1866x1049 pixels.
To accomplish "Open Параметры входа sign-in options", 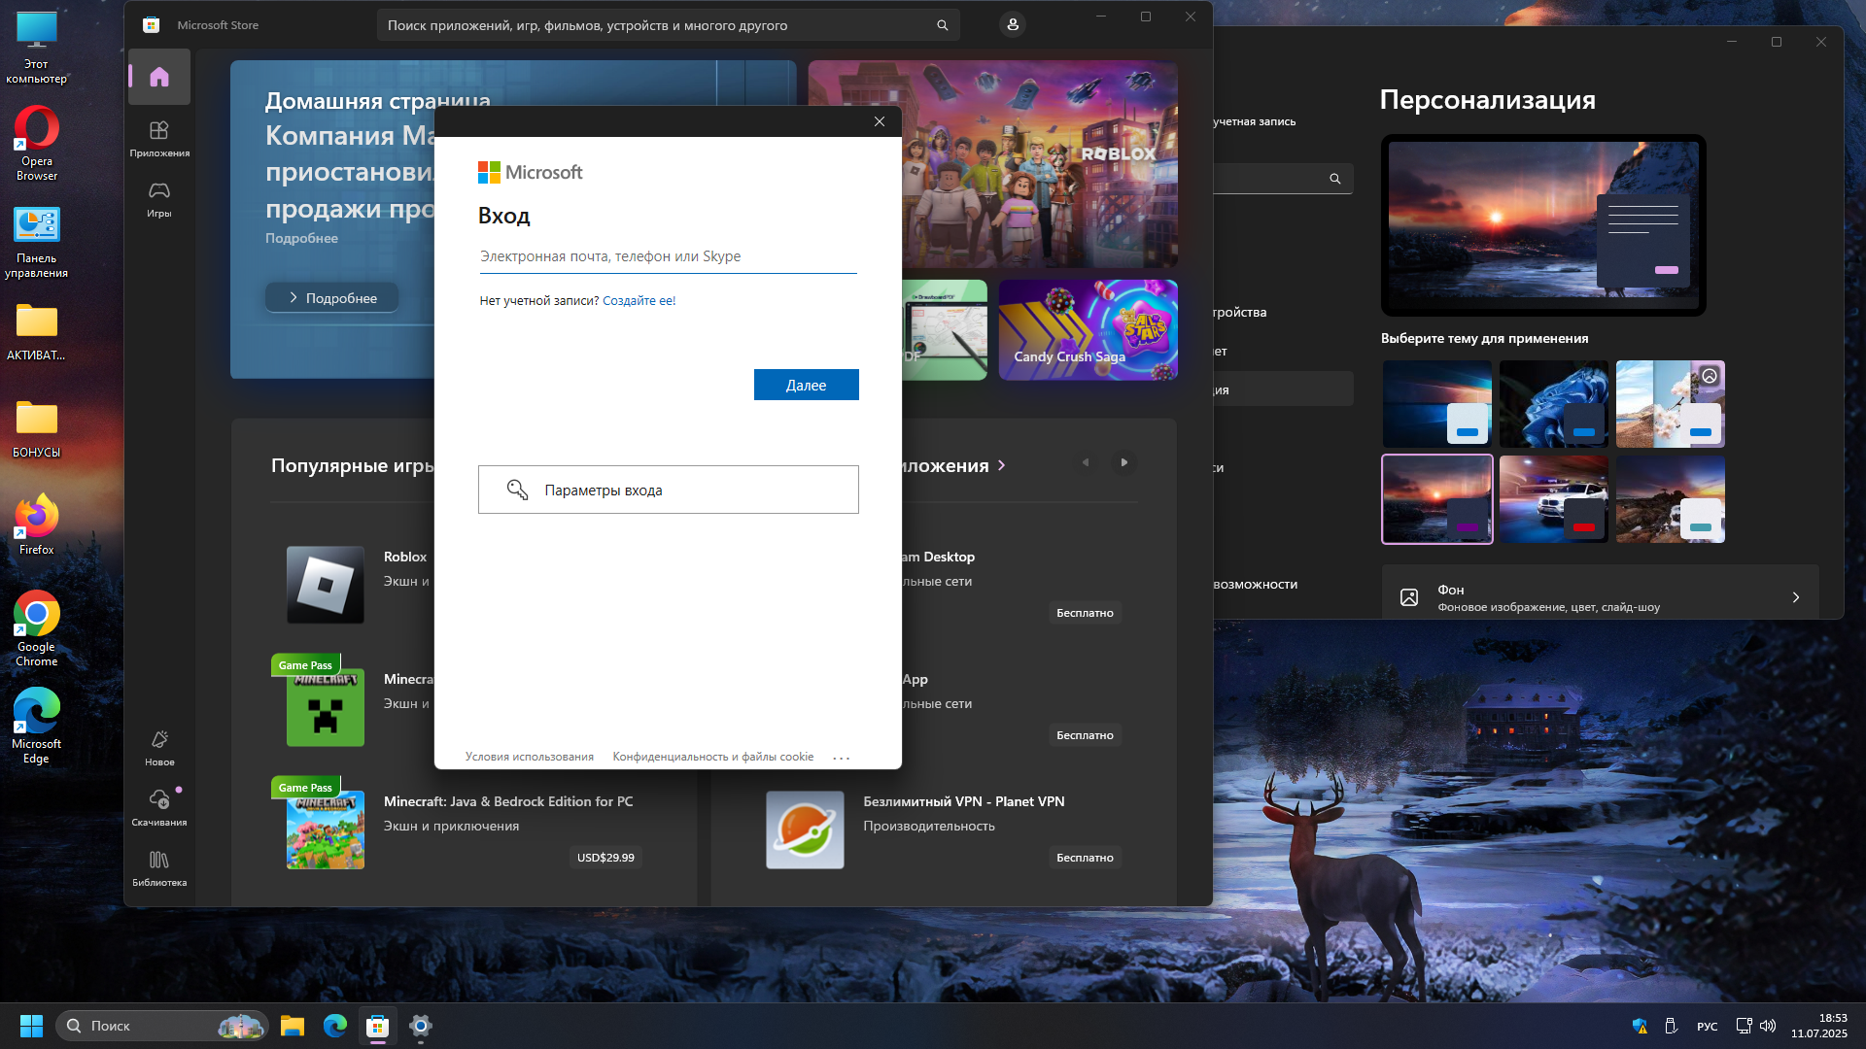I will coord(668,490).
